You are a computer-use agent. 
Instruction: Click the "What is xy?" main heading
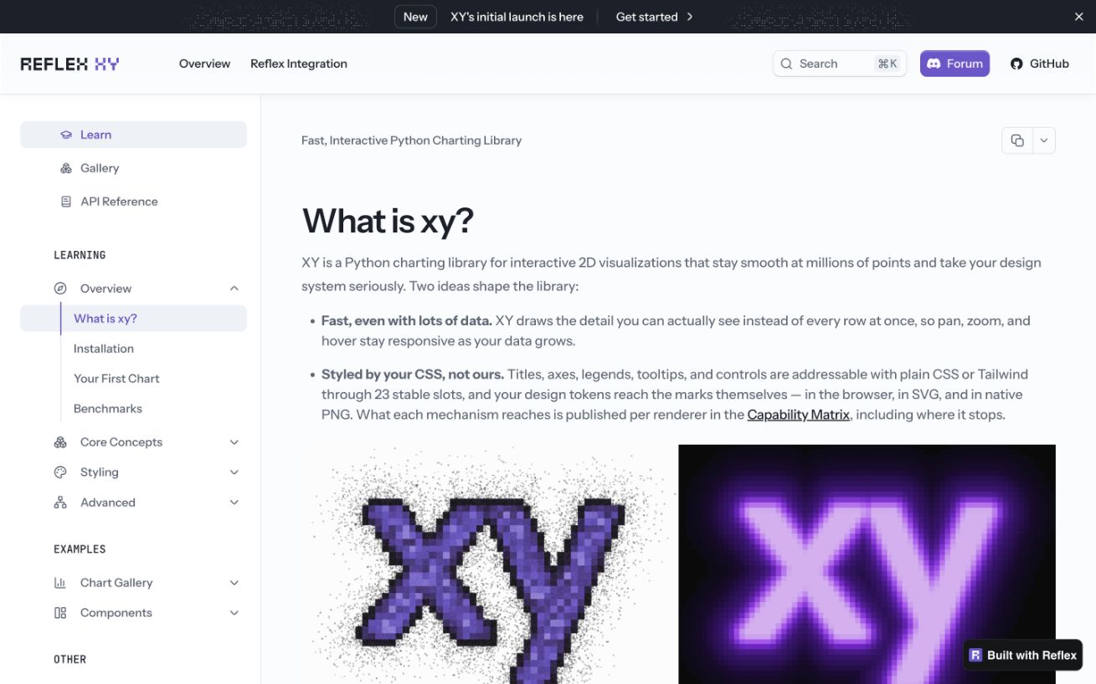[x=388, y=221]
